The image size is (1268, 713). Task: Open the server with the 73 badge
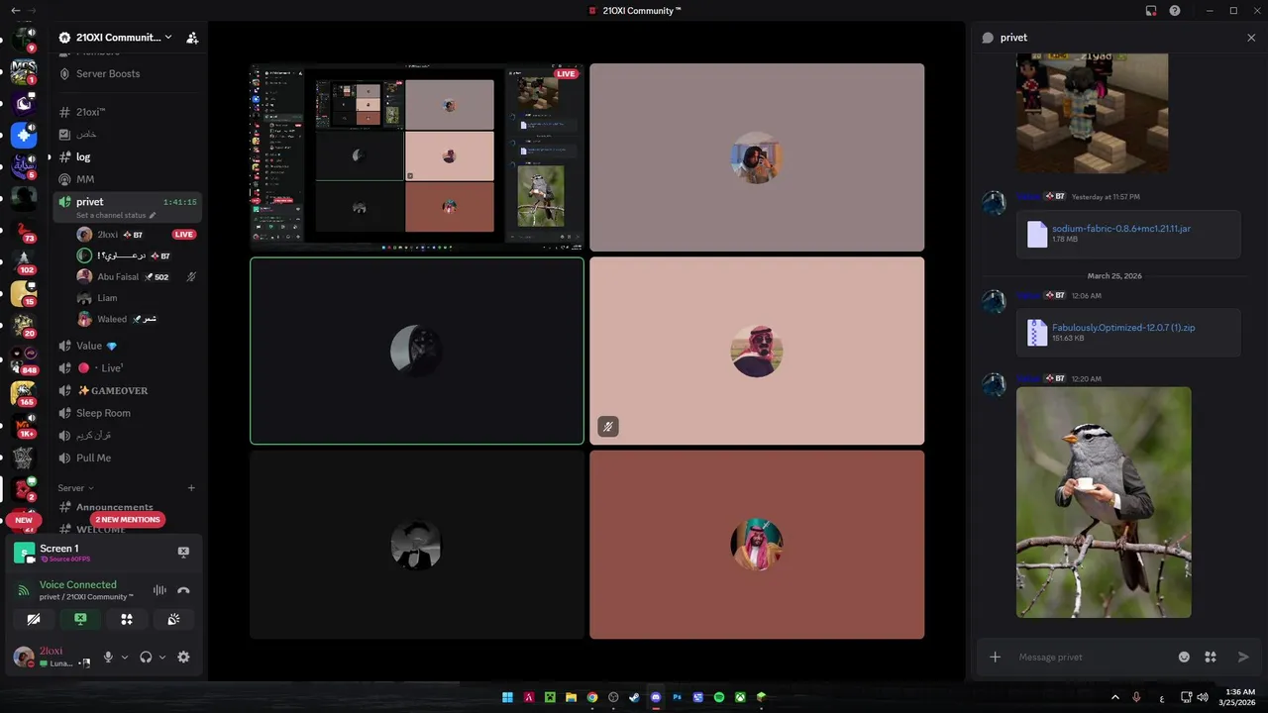point(24,231)
